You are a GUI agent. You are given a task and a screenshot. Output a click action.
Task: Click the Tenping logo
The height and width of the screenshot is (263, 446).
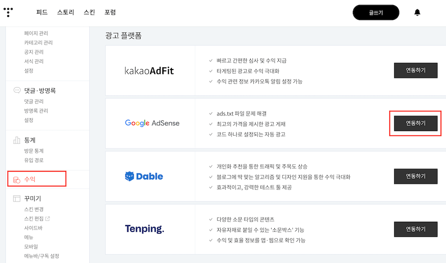(145, 229)
